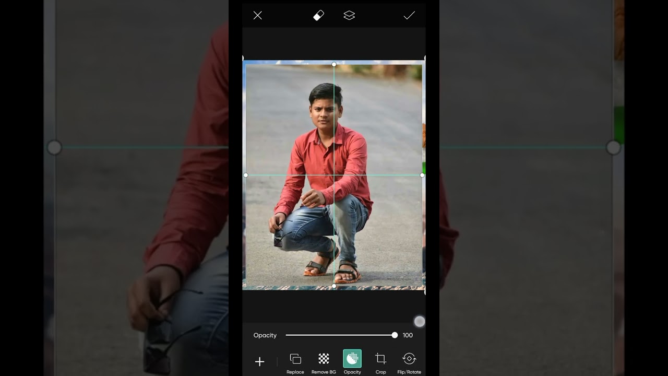Click the top-center resize handle of photo
This screenshot has width=668, height=376.
coord(334,64)
